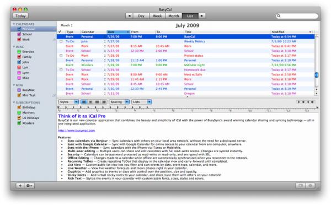This screenshot has width=331, height=205.
Task: Click scroll down arrow in event list
Action: point(316,93)
